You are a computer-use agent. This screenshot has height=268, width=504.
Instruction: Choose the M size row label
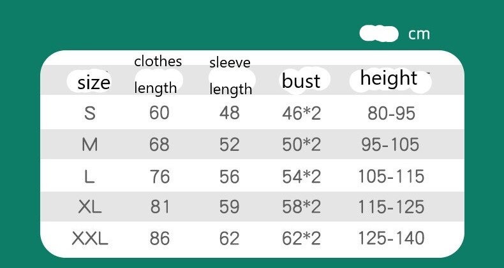tap(90, 145)
